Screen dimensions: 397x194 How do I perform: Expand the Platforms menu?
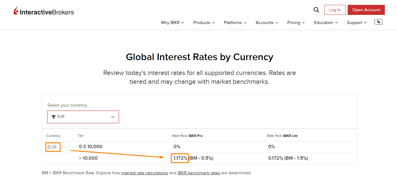[235, 22]
